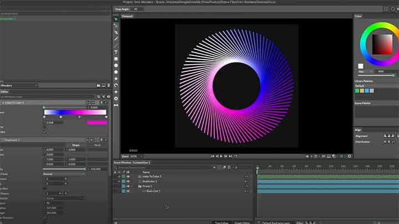
Task: Select the Star shape tool
Action: (x=116, y=79)
